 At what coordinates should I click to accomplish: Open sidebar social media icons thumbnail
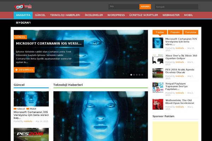(158, 87)
